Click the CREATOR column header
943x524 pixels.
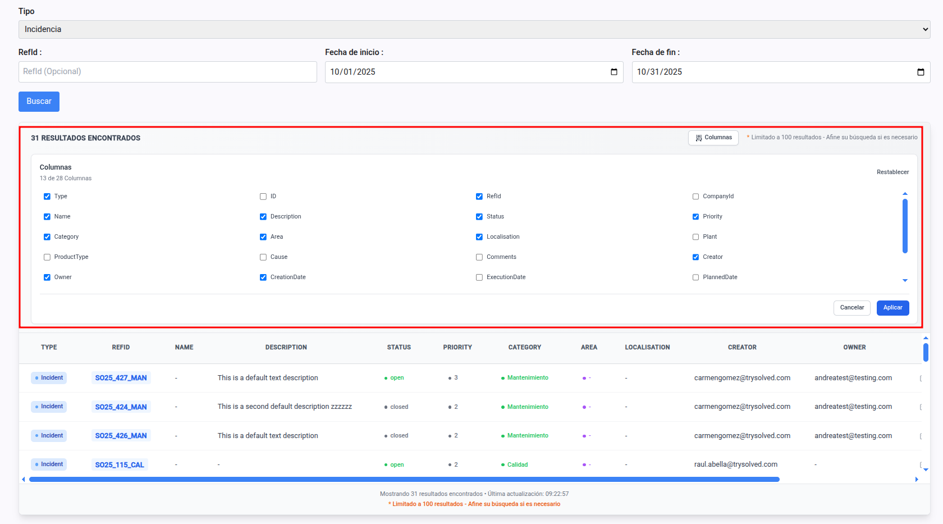742,348
